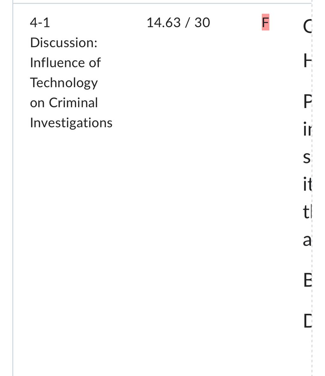This screenshot has width=325, height=376.
Task: Click the cut-off 'it' text at right edge
Action: [307, 184]
